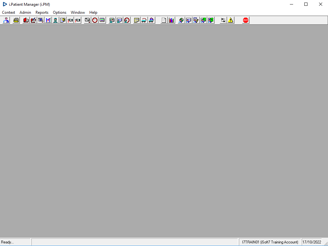Click the person with CD disc icon

click(x=181, y=20)
